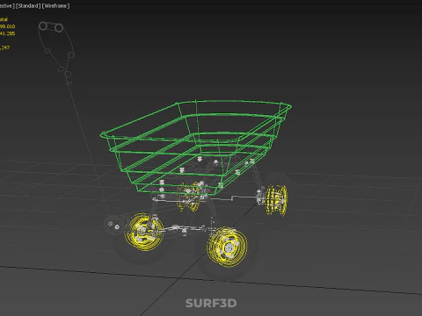The image size is (422, 316).
Task: Select the rear-right yellow wheel hub
Action: 276,200
